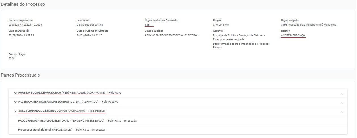Click the AGRAVO EM RECURSO ESPECIAL ELEITORAL text
The width and height of the screenshot is (357, 138).
click(172, 35)
